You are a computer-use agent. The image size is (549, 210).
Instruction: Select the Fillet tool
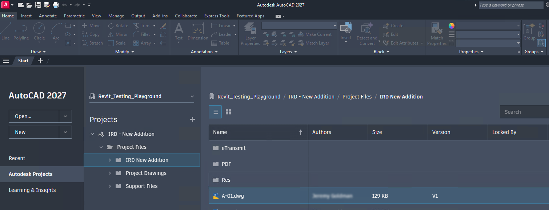pos(141,34)
